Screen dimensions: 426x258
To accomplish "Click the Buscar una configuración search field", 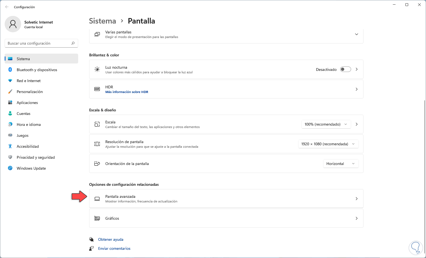I will [38, 43].
